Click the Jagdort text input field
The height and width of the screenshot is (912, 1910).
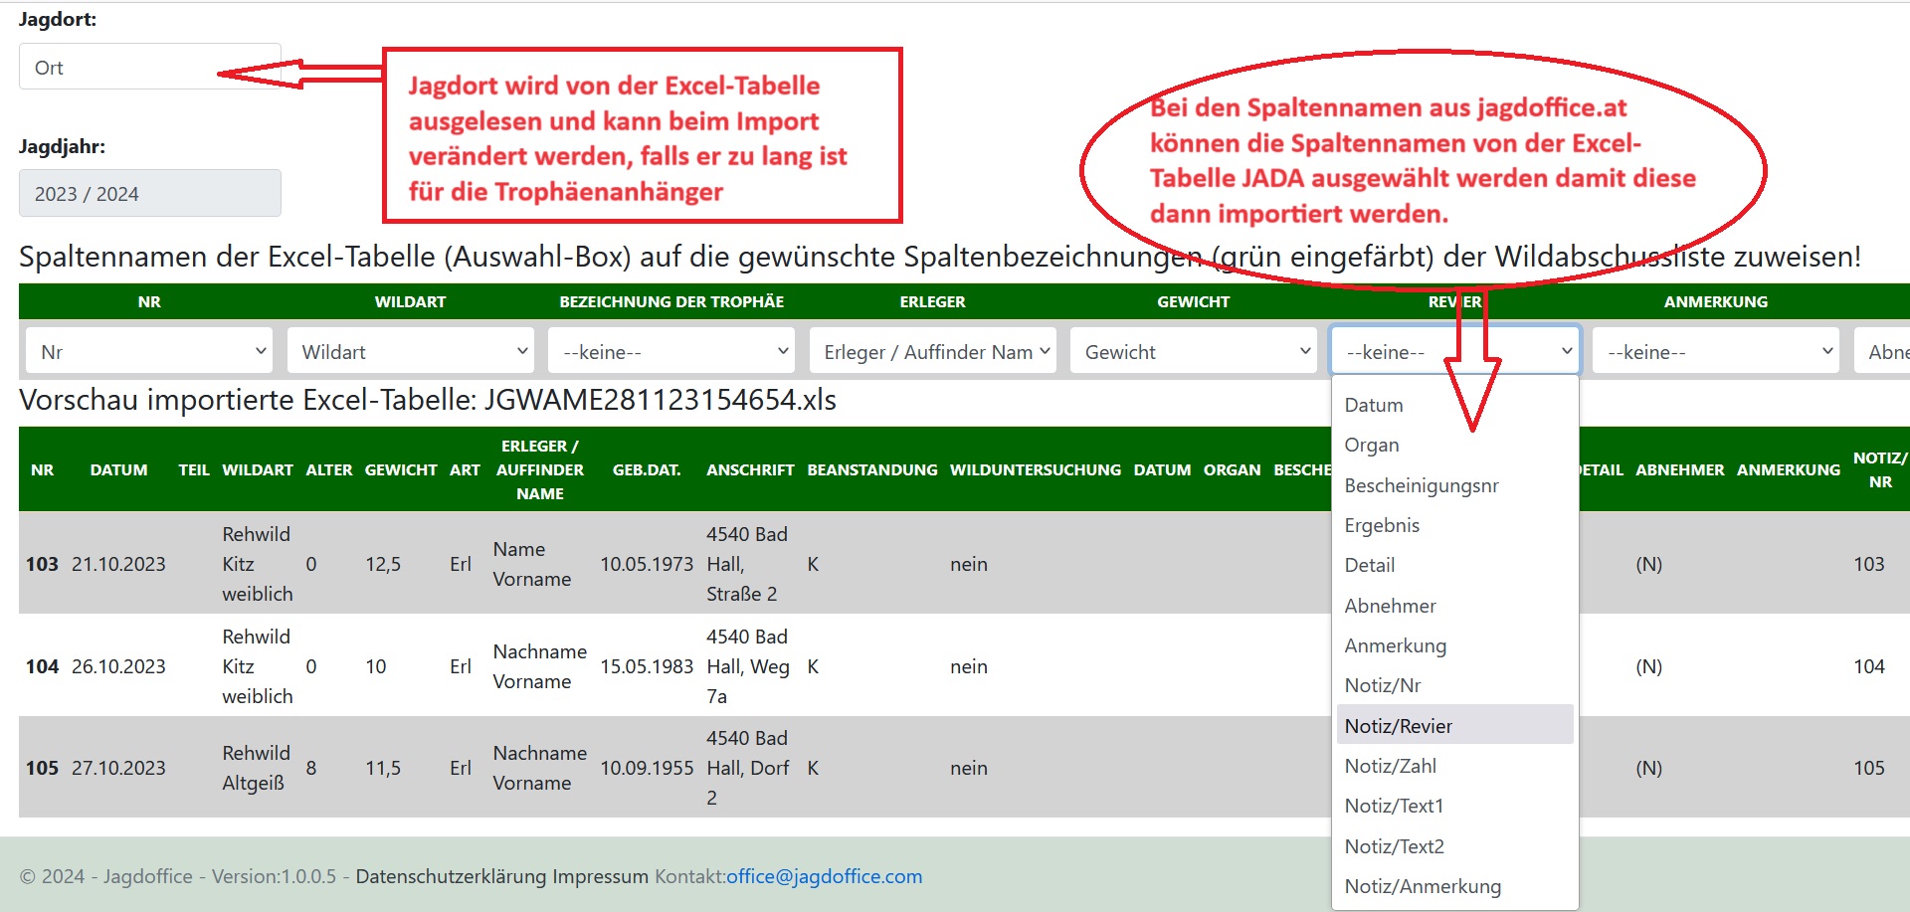pyautogui.click(x=149, y=67)
